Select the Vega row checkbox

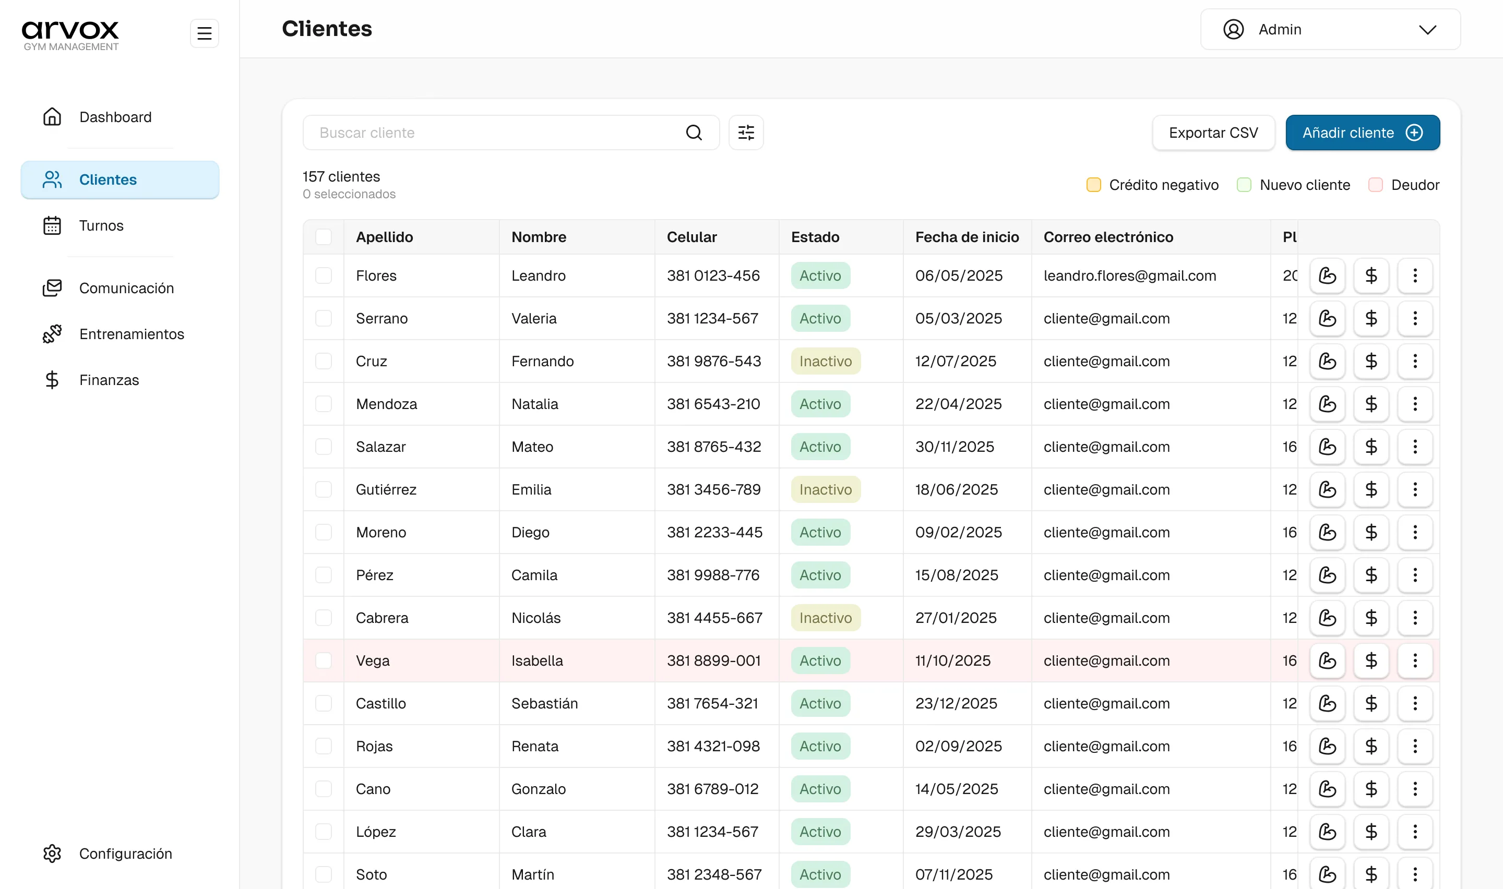[x=324, y=661]
